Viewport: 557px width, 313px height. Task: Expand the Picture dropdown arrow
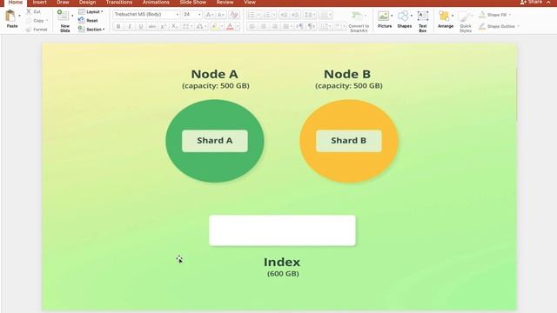point(392,16)
